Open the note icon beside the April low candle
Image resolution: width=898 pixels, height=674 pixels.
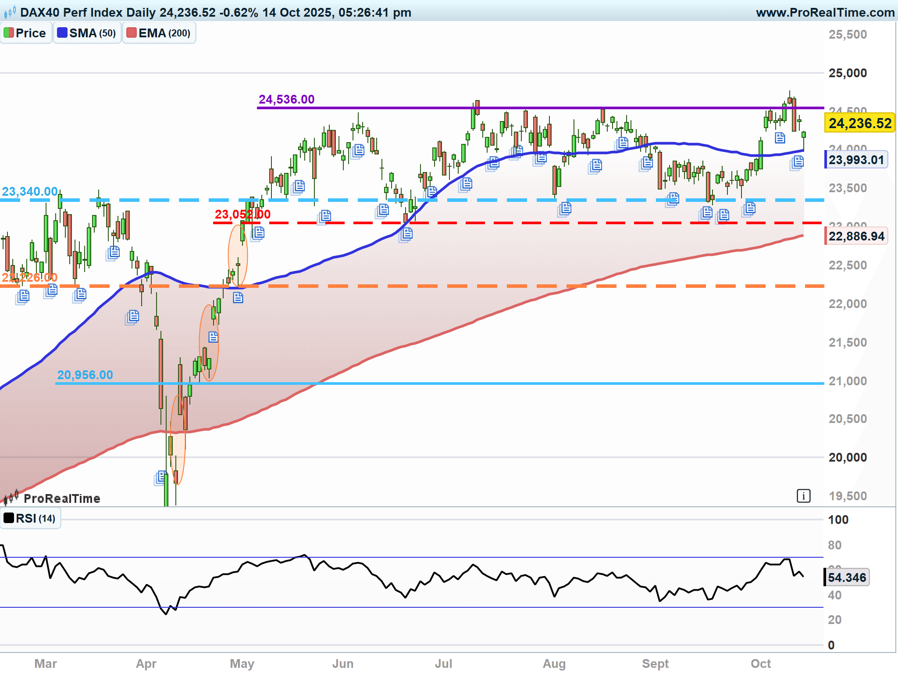(x=161, y=477)
